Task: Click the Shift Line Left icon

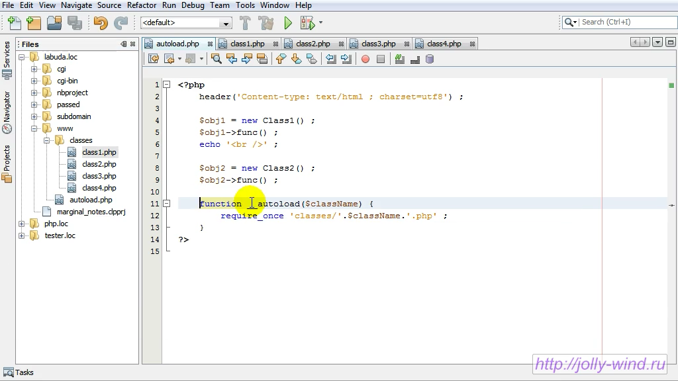Action: point(331,59)
